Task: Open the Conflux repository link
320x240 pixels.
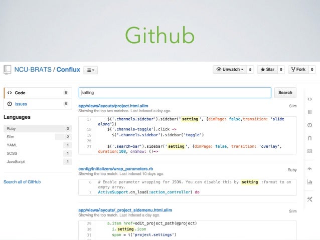Action: pos(68,70)
